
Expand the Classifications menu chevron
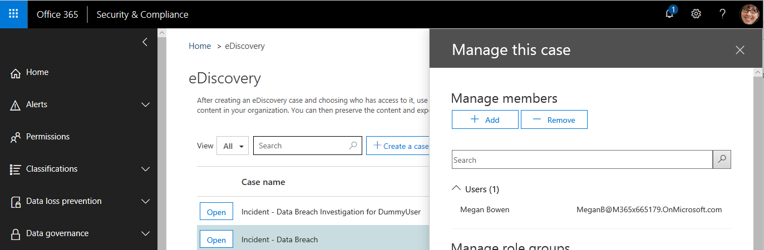[145, 169]
